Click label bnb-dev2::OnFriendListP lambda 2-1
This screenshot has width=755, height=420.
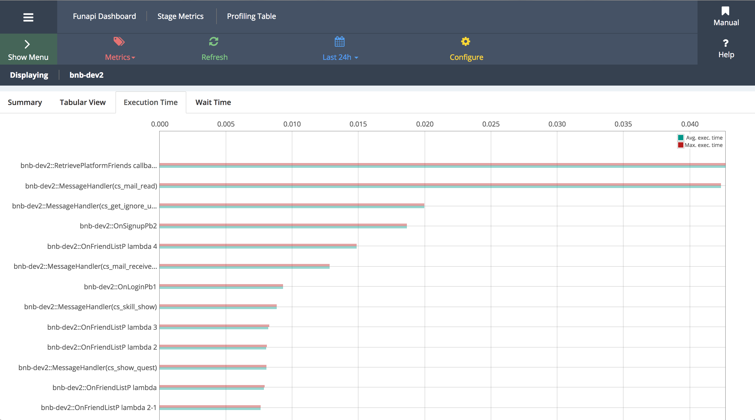tap(99, 407)
